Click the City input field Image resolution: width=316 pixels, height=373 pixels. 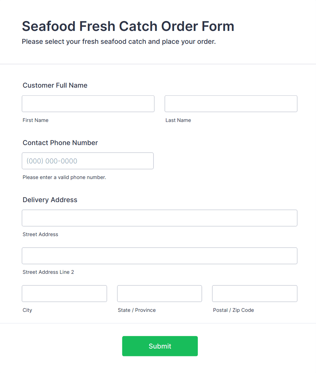pyautogui.click(x=64, y=294)
